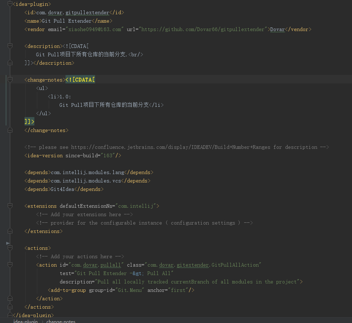Collapse the description tag fold marker
The image size is (352, 323).
point(10,46)
